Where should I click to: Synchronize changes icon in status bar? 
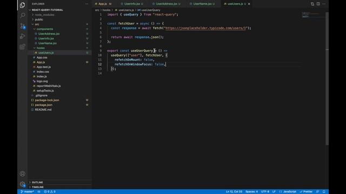(38, 192)
